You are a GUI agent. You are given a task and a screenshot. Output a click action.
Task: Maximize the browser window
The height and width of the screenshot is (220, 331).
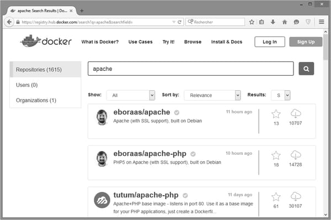(x=310, y=4)
